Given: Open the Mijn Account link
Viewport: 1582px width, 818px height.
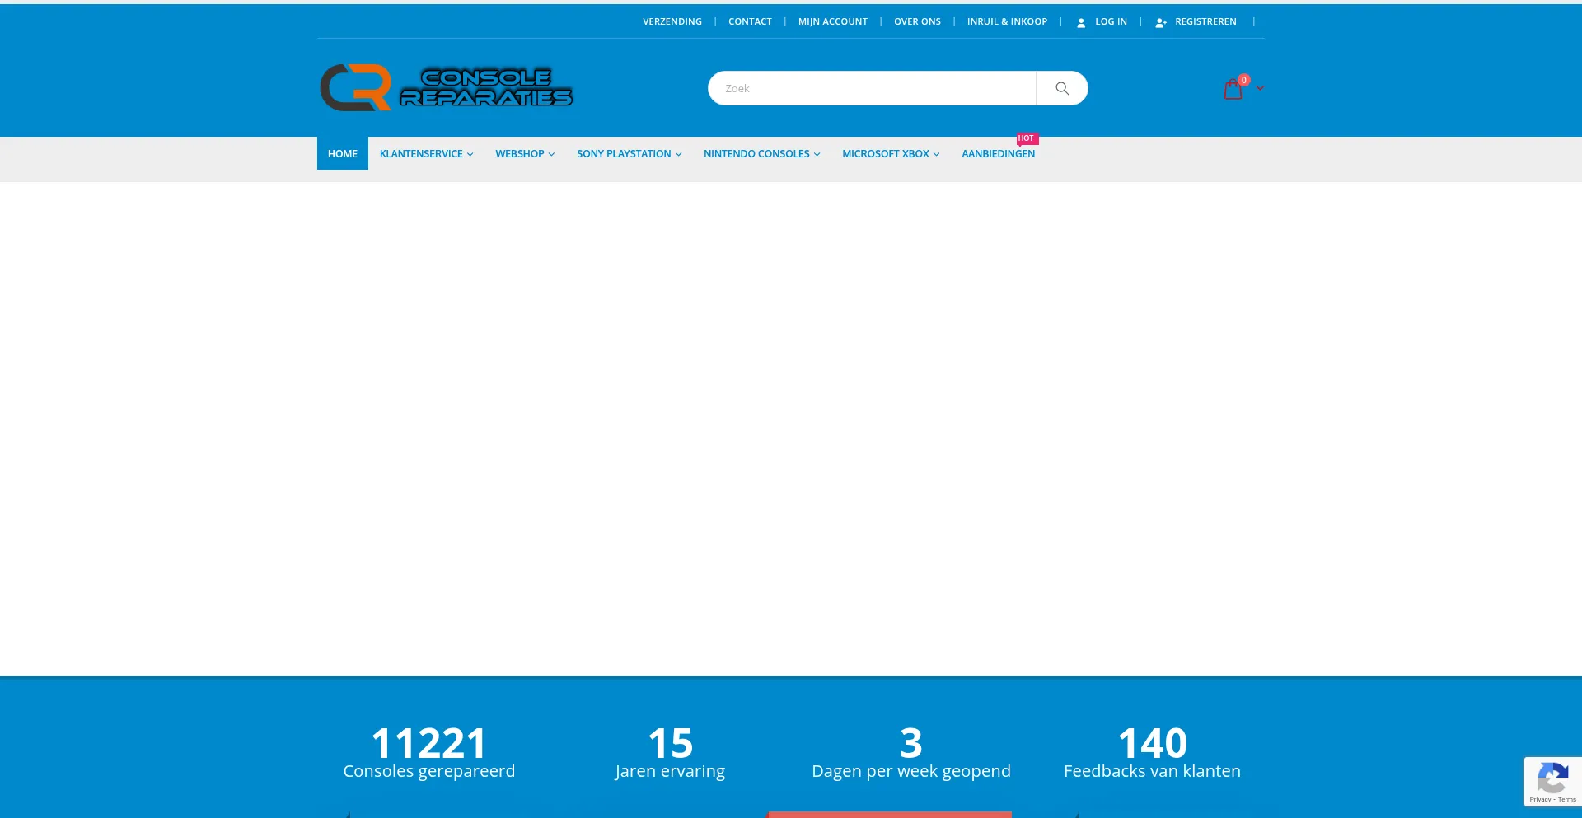Looking at the screenshot, I should (833, 21).
